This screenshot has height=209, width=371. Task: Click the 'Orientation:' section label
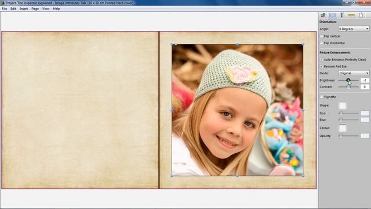(328, 22)
